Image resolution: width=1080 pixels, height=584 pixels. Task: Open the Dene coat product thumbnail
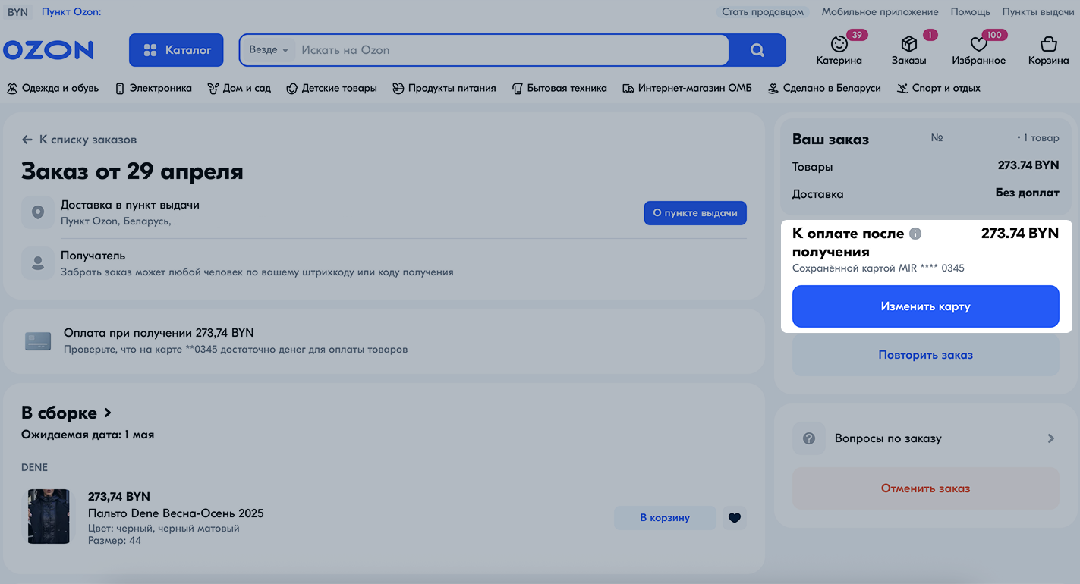pos(49,516)
